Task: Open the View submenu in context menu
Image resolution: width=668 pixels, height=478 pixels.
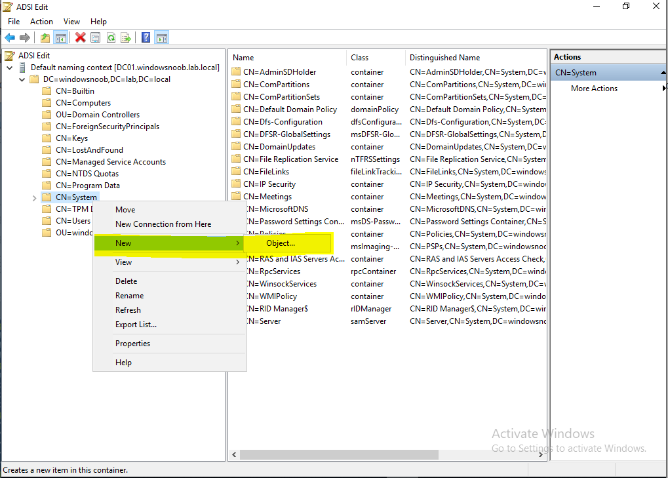Action: click(170, 262)
